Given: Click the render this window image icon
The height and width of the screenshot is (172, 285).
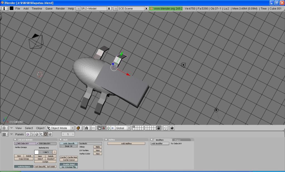Looking at the screenshot, I should (x=172, y=128).
